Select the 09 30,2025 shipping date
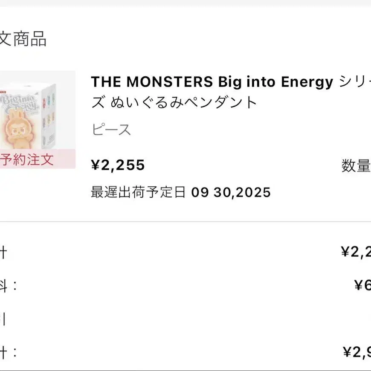The image size is (371, 371). (x=231, y=192)
